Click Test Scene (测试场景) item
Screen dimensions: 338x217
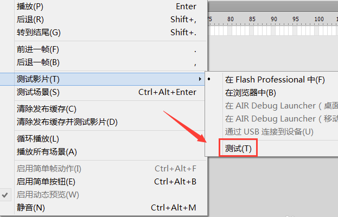tap(38, 92)
